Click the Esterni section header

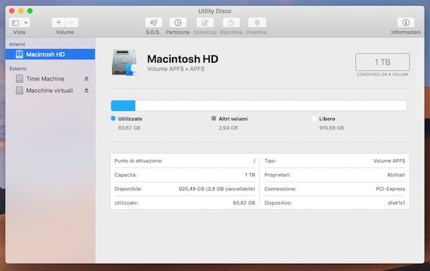[18, 69]
